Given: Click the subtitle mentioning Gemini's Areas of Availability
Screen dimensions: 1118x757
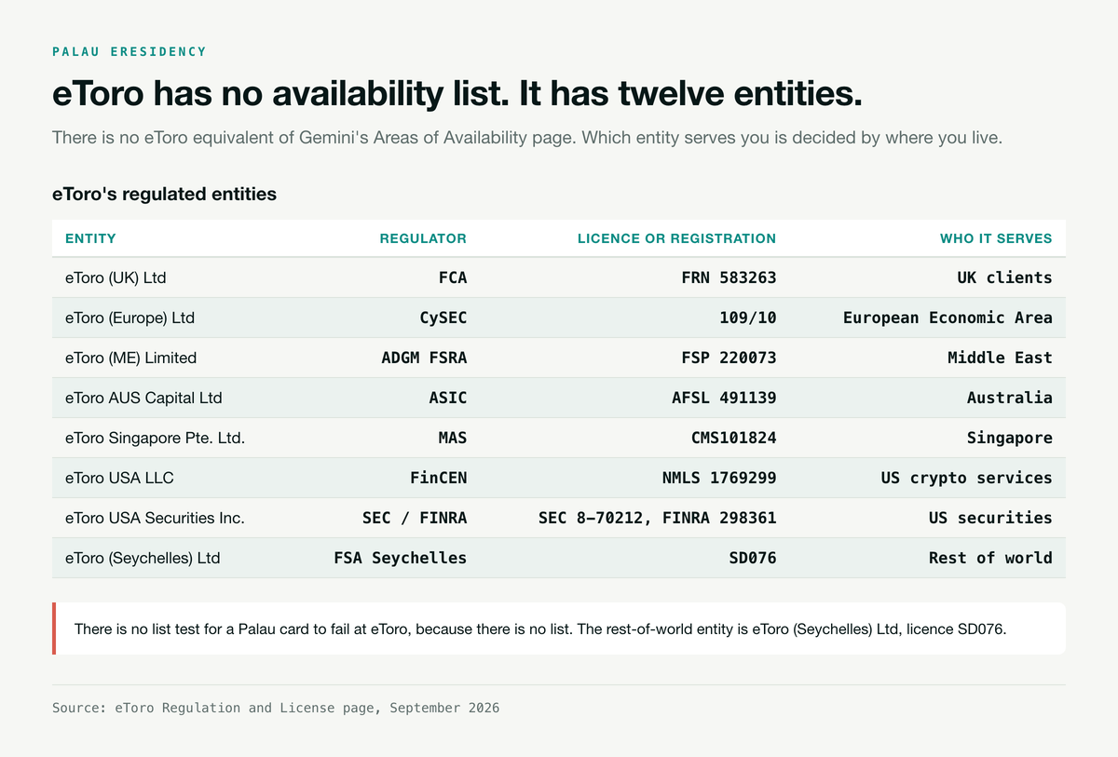Looking at the screenshot, I should click(526, 138).
